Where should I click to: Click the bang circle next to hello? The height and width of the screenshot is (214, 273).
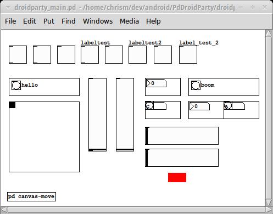[16, 85]
